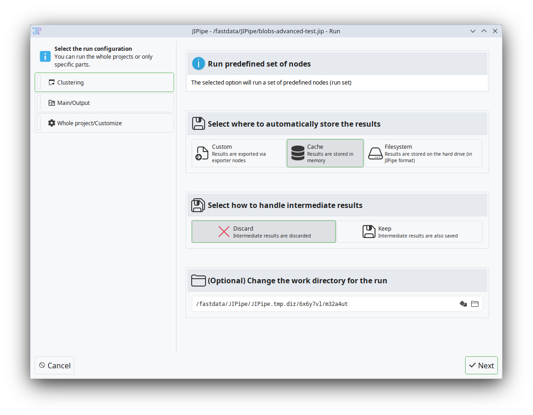This screenshot has width=533, height=415.
Task: Select the Clustering run set
Action: (104, 83)
